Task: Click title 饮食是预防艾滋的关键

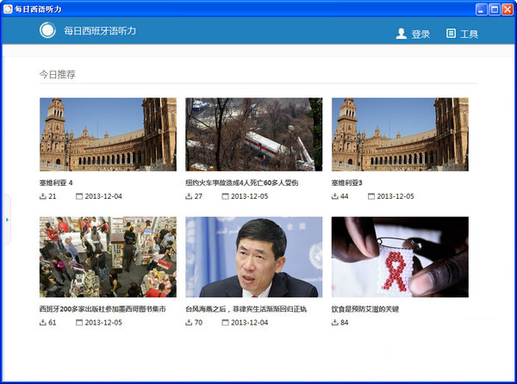Action: point(365,309)
